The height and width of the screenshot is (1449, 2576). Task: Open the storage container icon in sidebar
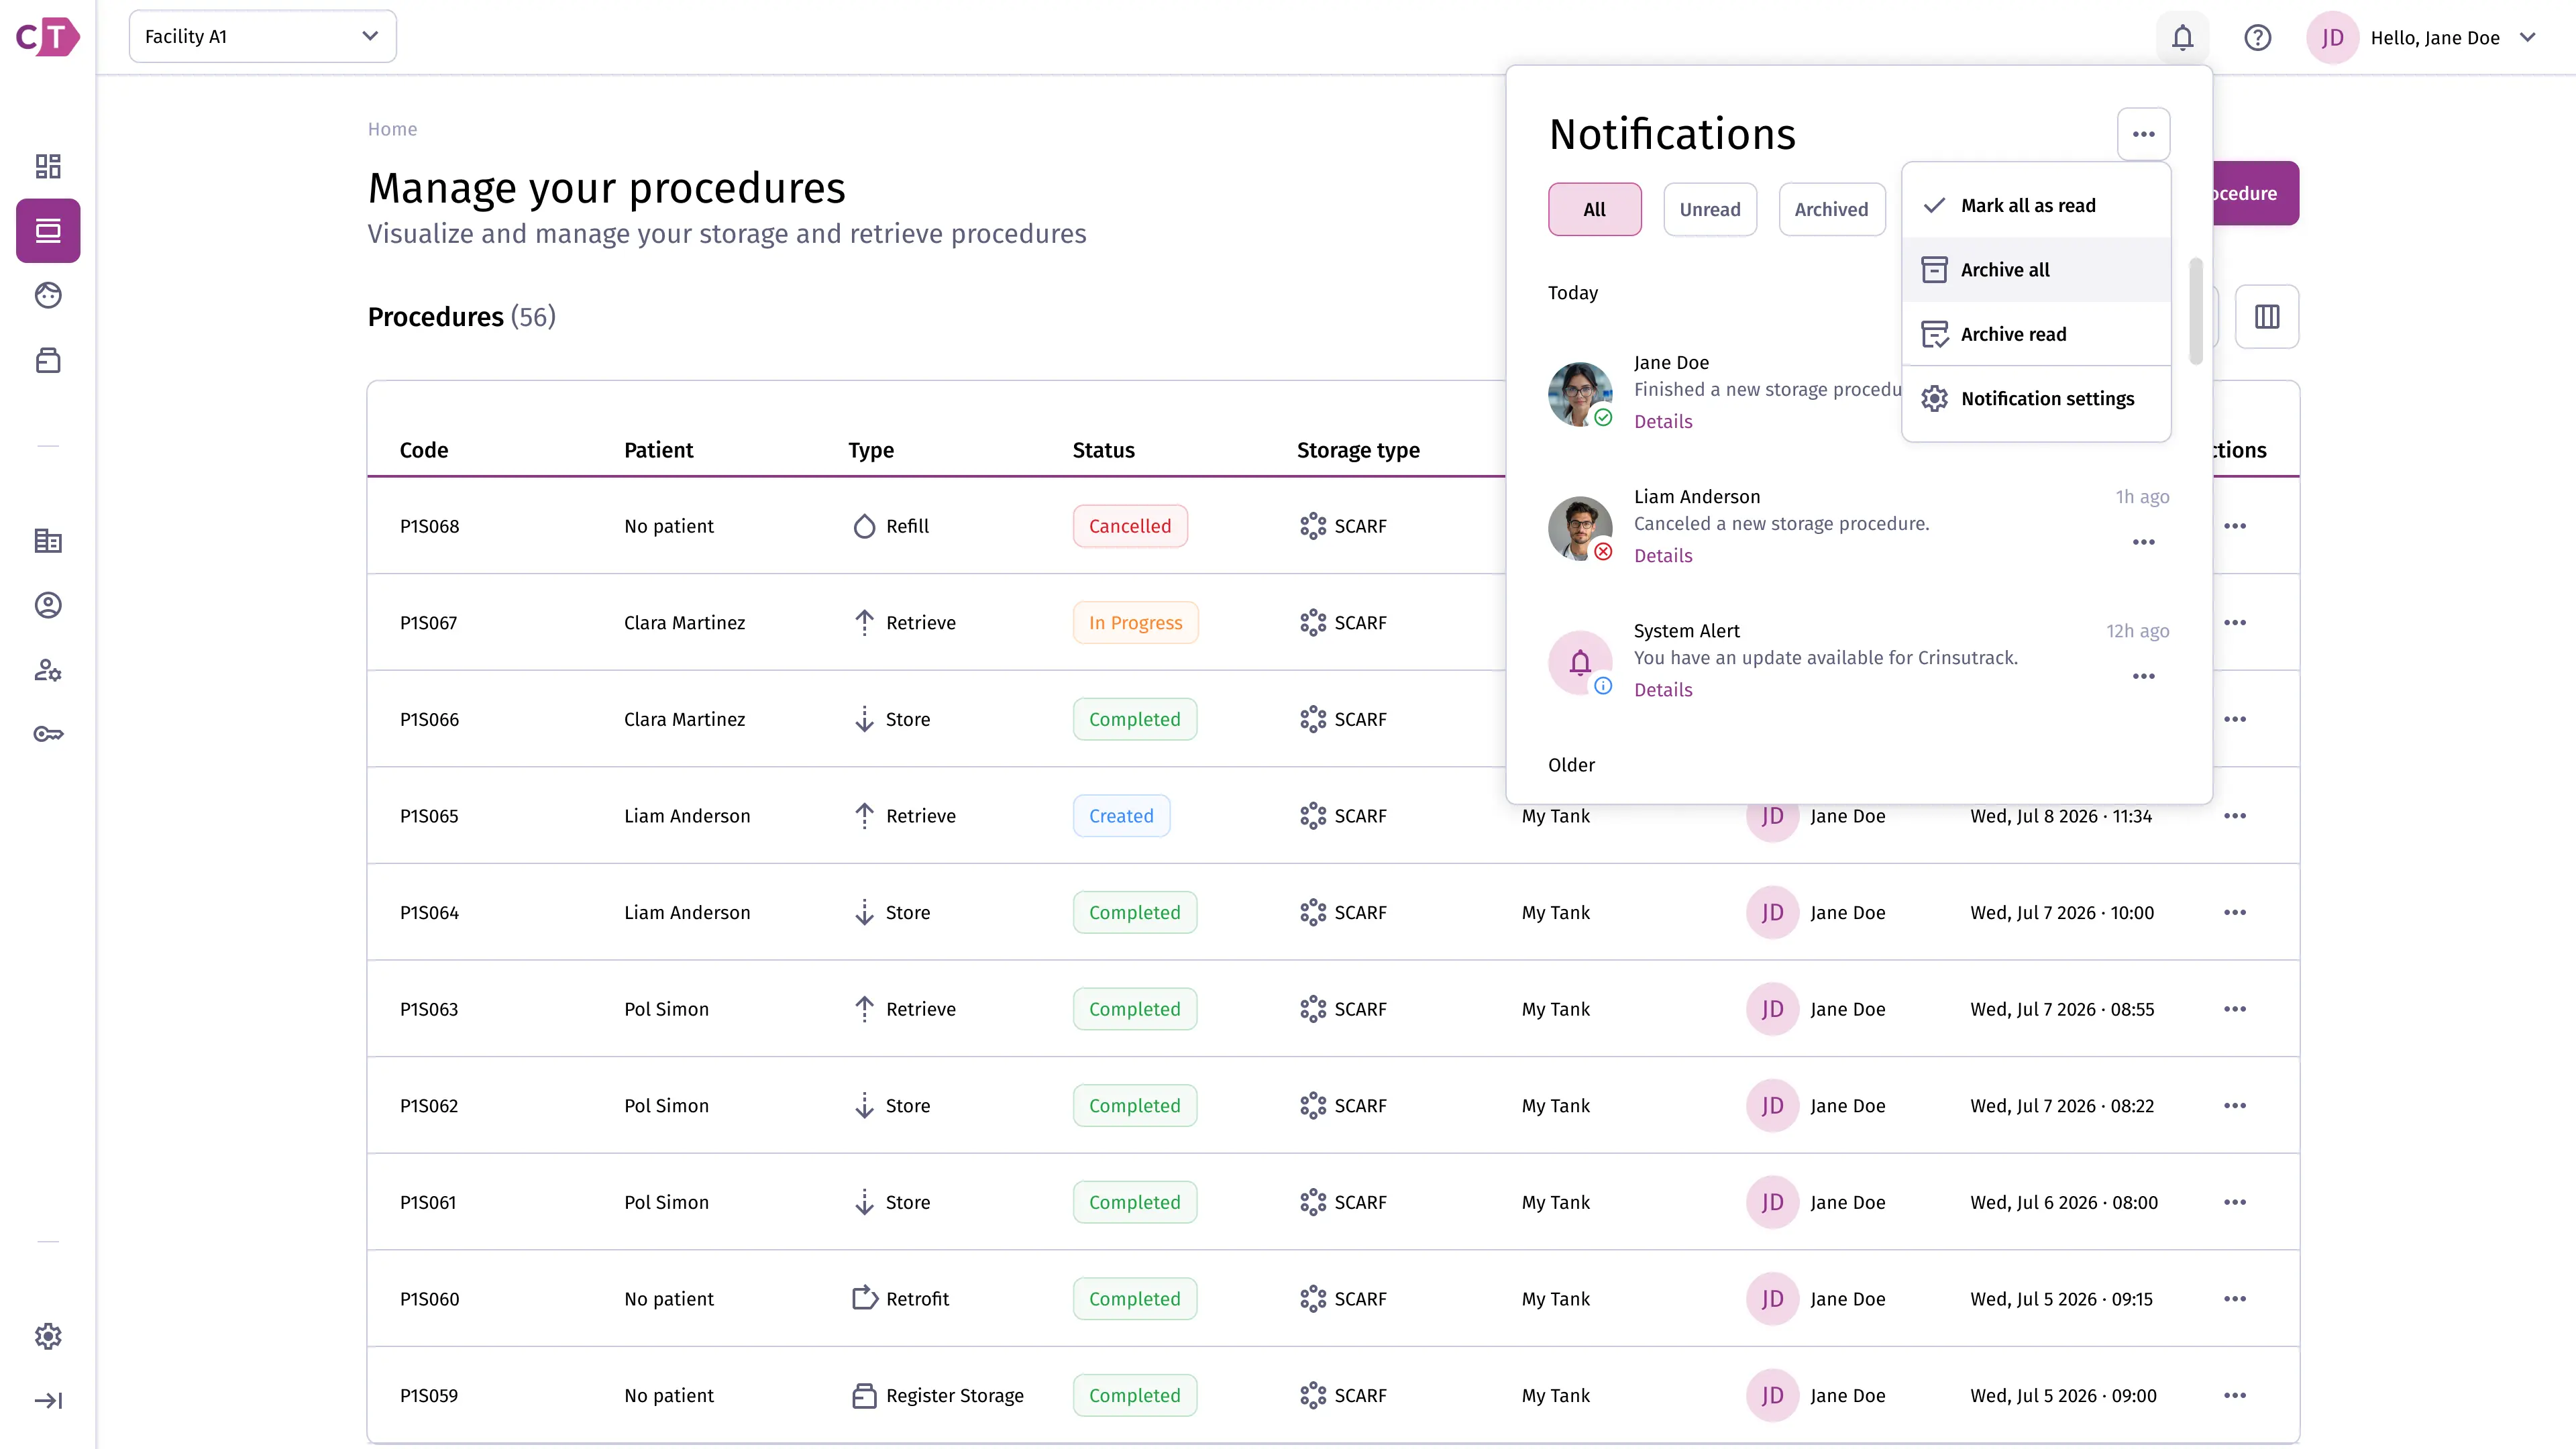coord(48,360)
